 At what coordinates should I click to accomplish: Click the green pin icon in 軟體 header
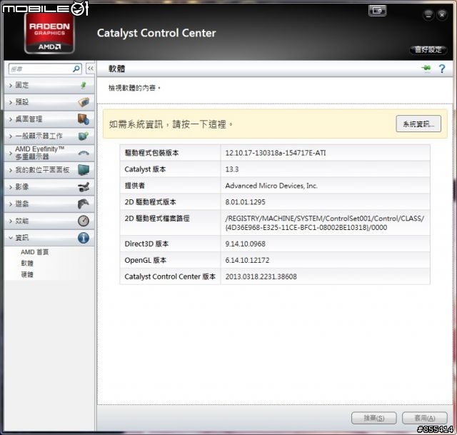[x=426, y=69]
